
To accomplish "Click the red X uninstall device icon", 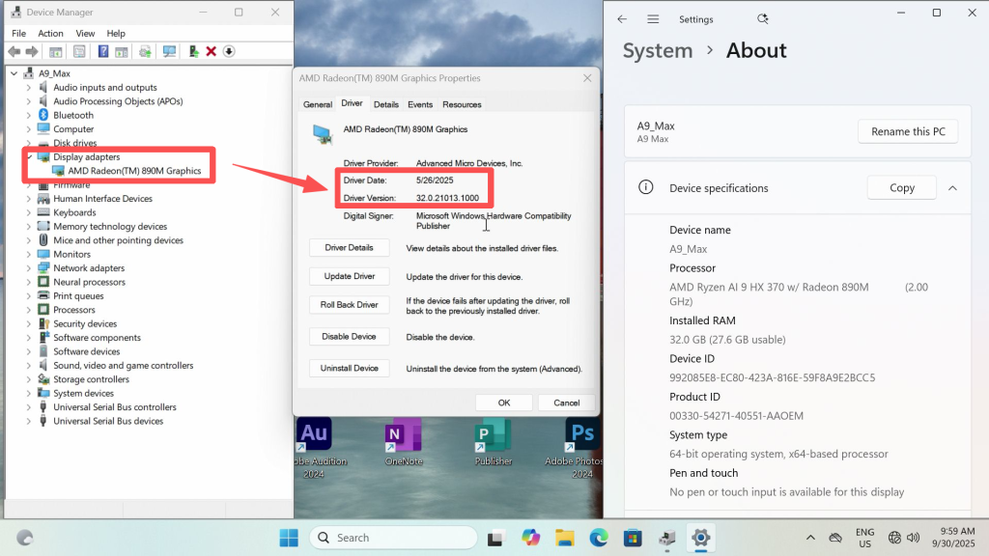I will click(211, 51).
